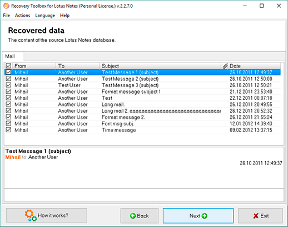
Task: Click the date 09.02.2012 13:37:15
Action: 251,130
